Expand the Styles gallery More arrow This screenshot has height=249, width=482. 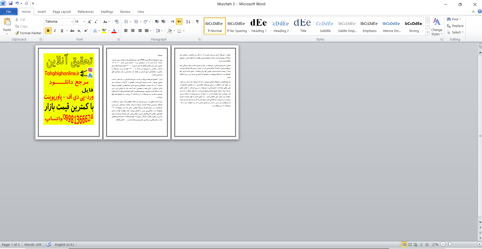(x=428, y=32)
